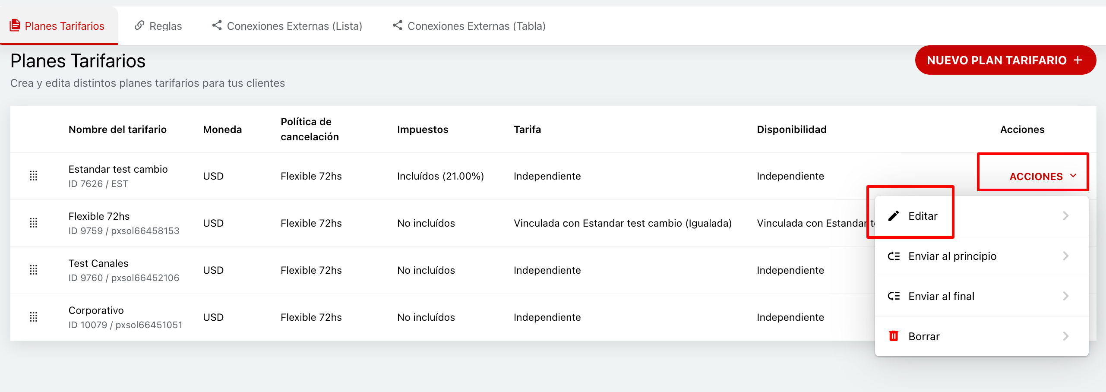The height and width of the screenshot is (392, 1106).
Task: Click the share icon on Conexiones Externas (Lista)
Action: tap(217, 25)
